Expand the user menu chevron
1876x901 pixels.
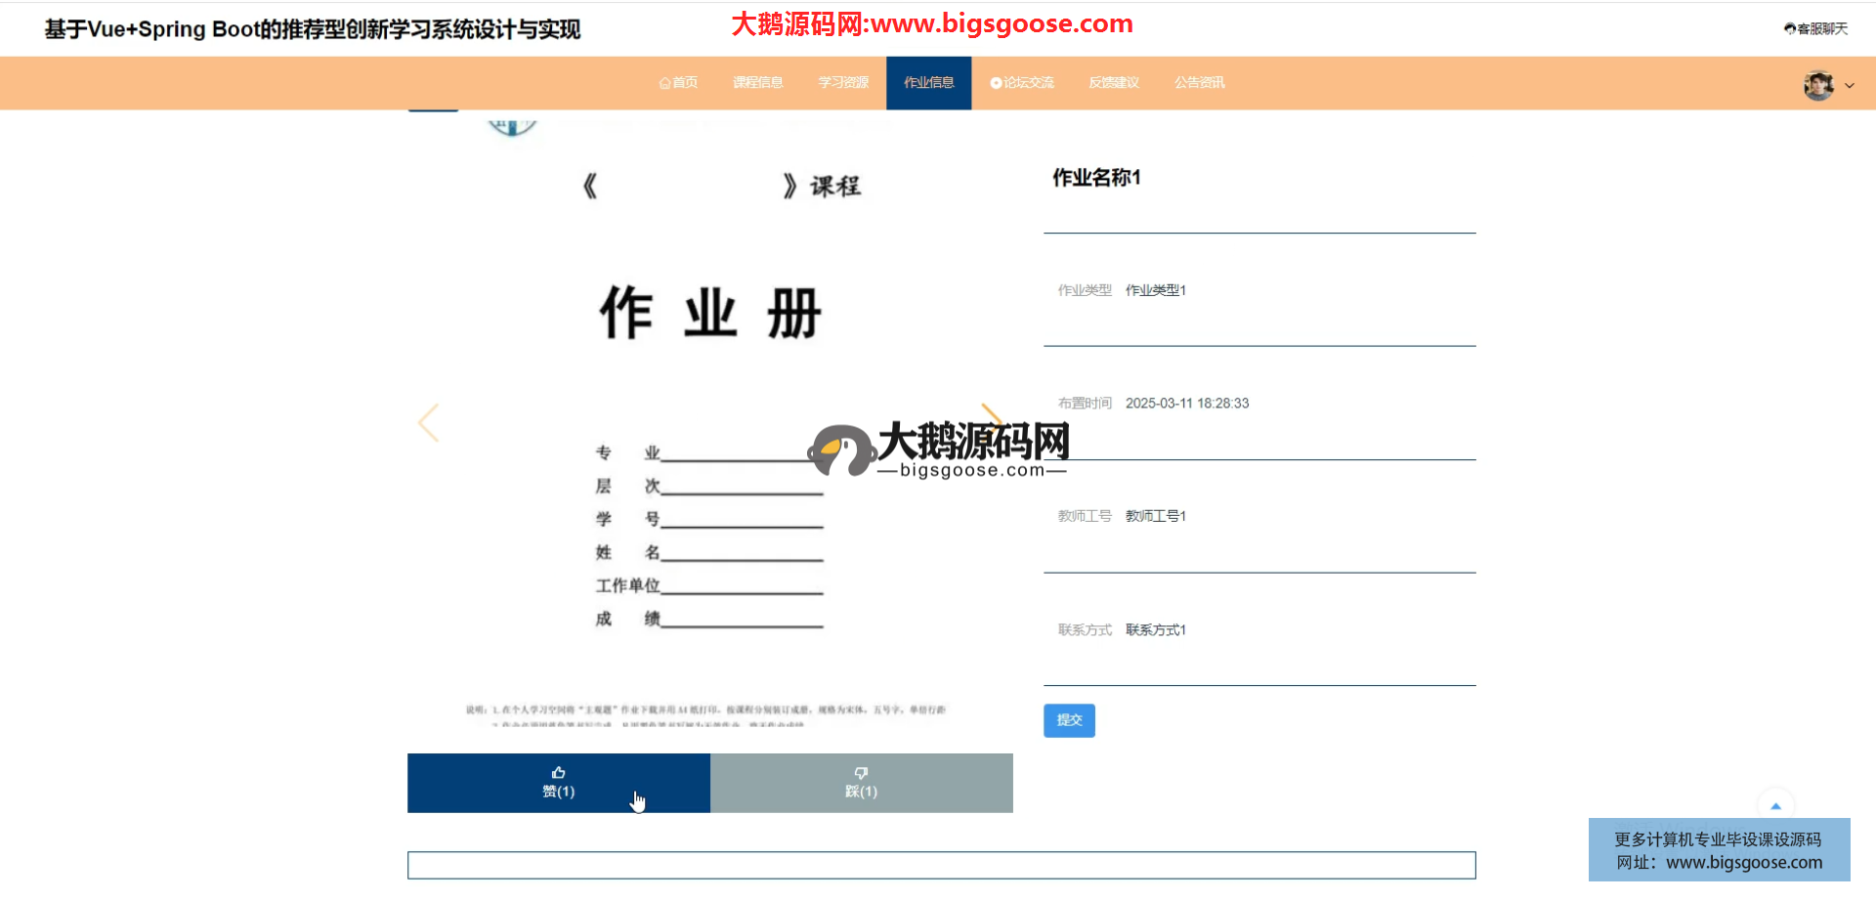pyautogui.click(x=1850, y=86)
